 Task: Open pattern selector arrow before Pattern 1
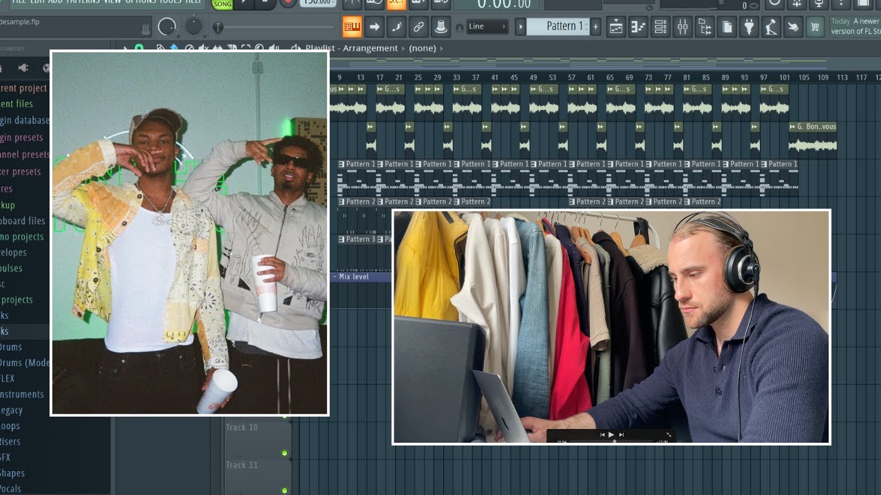(520, 27)
